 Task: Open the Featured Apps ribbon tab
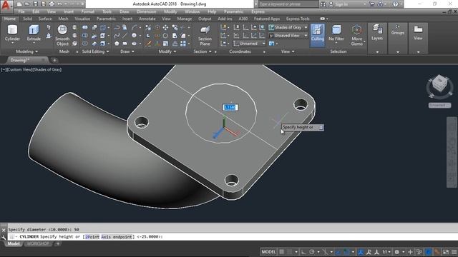(267, 19)
